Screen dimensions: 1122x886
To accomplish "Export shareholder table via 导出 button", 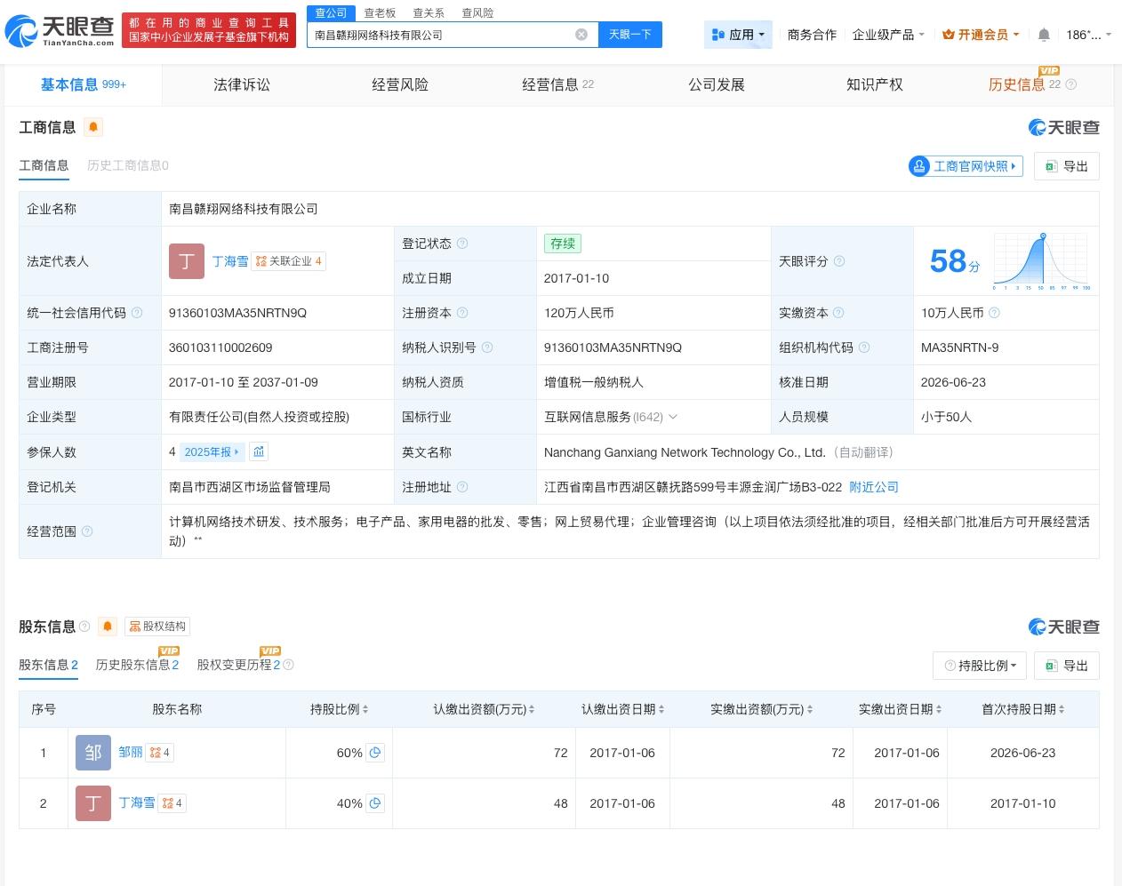I will tap(1067, 666).
